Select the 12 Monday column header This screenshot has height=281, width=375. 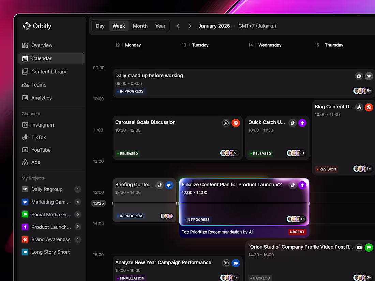point(128,45)
